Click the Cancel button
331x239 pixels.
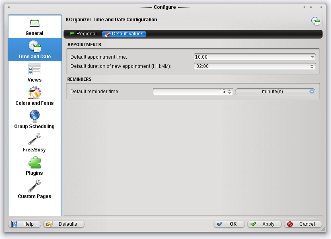303,224
